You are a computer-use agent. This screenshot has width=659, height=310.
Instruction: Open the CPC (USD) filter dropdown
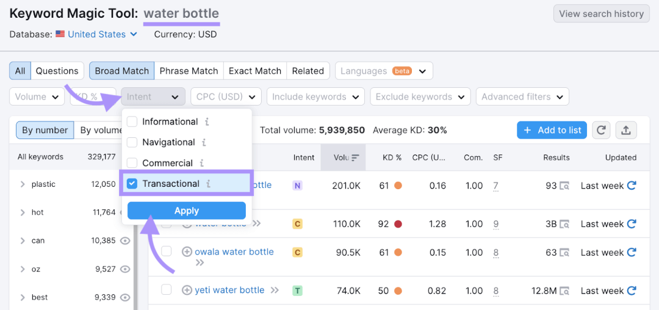[226, 96]
